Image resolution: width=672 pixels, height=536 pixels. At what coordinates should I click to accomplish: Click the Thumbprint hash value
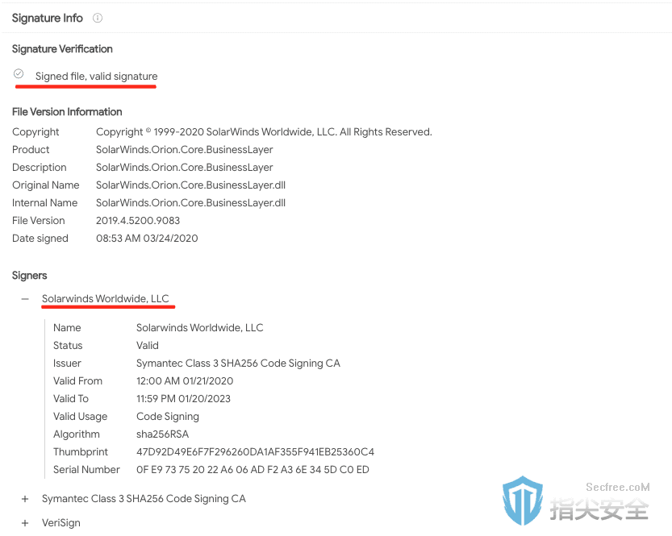256,452
